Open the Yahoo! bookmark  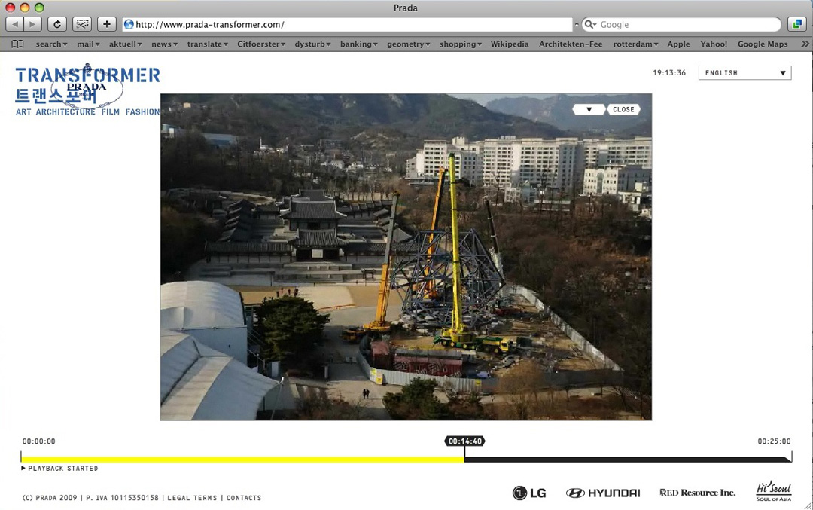pyautogui.click(x=714, y=44)
